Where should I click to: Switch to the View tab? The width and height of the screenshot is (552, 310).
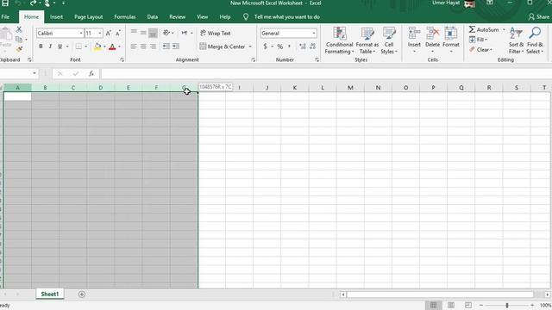tap(202, 17)
